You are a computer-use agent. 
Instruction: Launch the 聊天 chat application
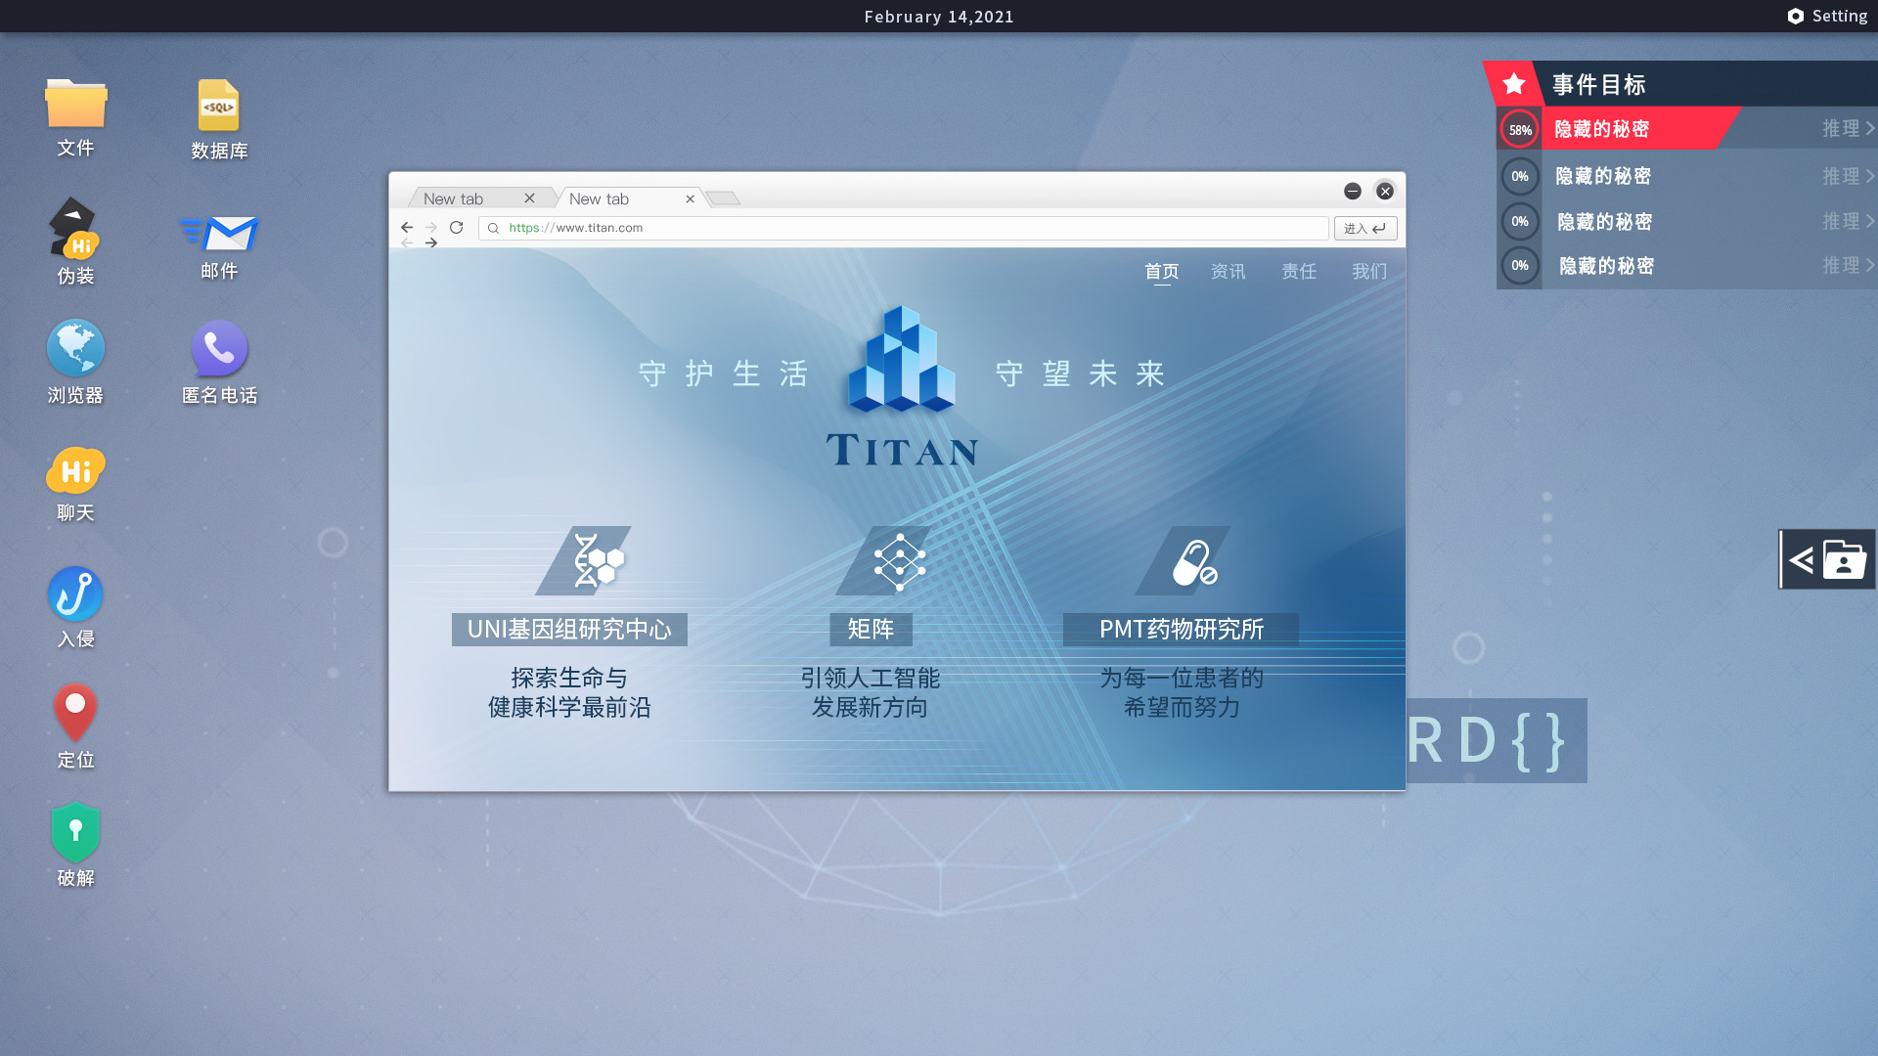click(74, 472)
